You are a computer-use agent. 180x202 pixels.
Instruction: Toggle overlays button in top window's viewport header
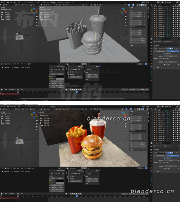point(133,5)
